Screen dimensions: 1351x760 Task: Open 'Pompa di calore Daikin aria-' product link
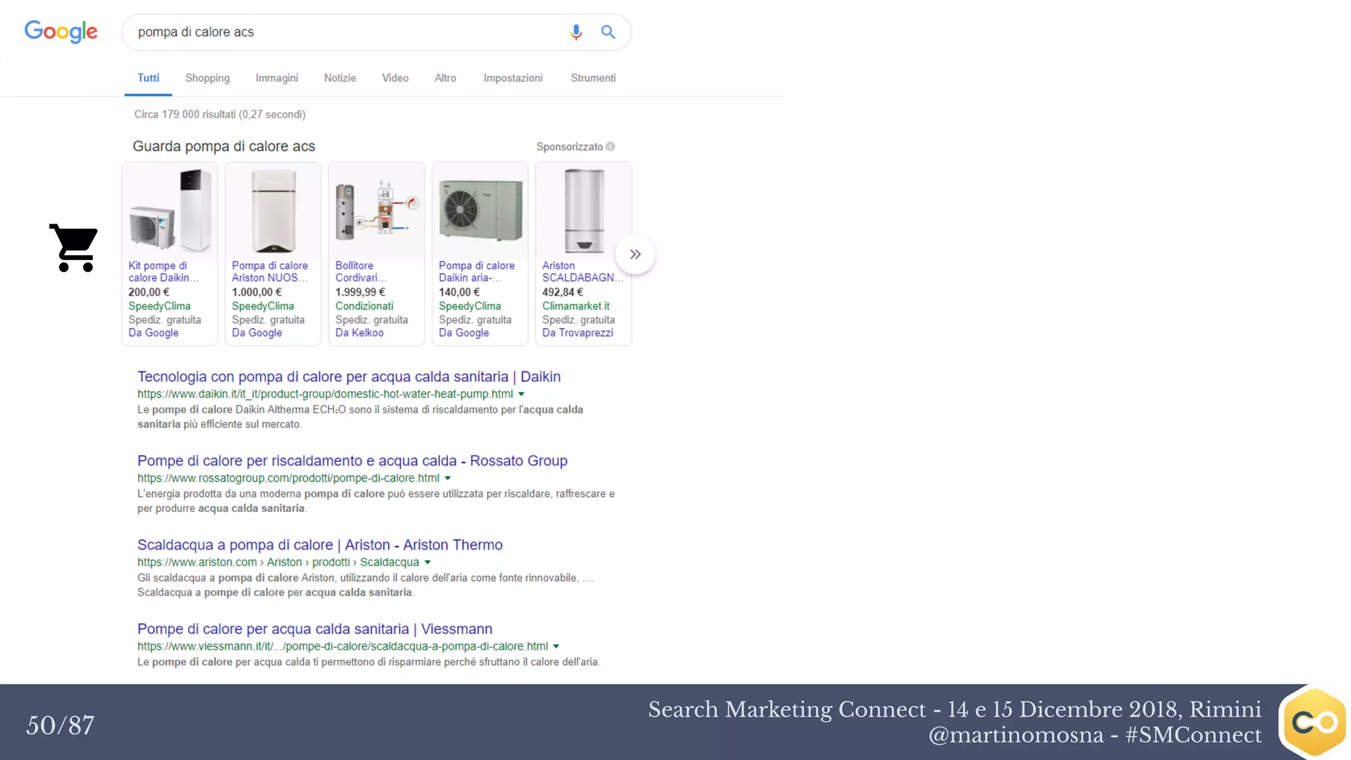tap(476, 271)
